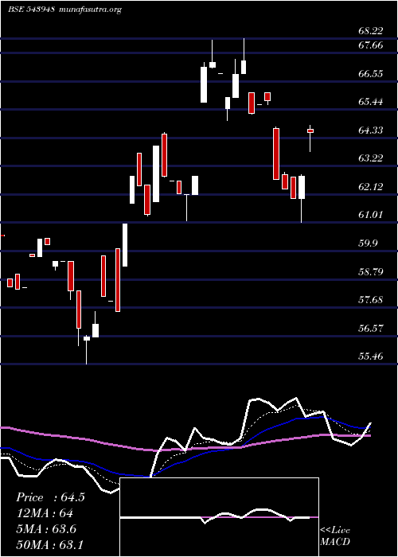Click the 61.01 price level label
Viewport: 398px width, 557px height.
pos(371,215)
